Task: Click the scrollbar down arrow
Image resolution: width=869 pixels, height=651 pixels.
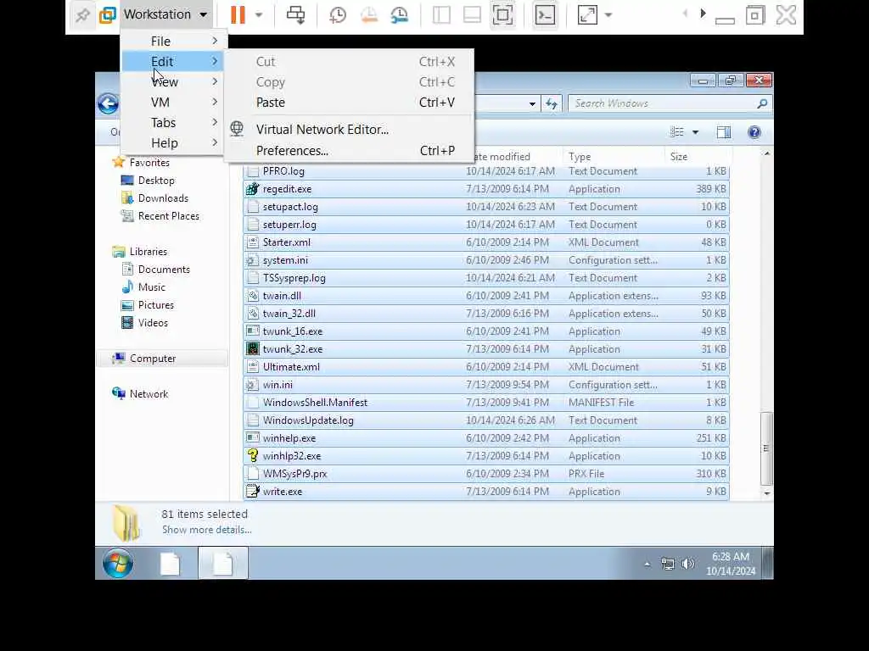Action: [x=767, y=492]
